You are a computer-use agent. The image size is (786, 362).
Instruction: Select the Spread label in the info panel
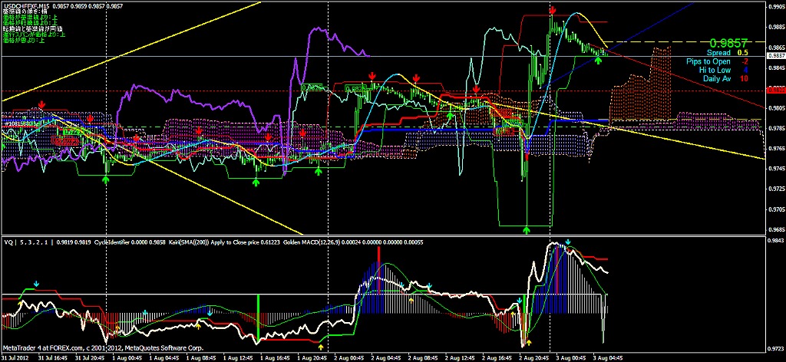pos(718,53)
